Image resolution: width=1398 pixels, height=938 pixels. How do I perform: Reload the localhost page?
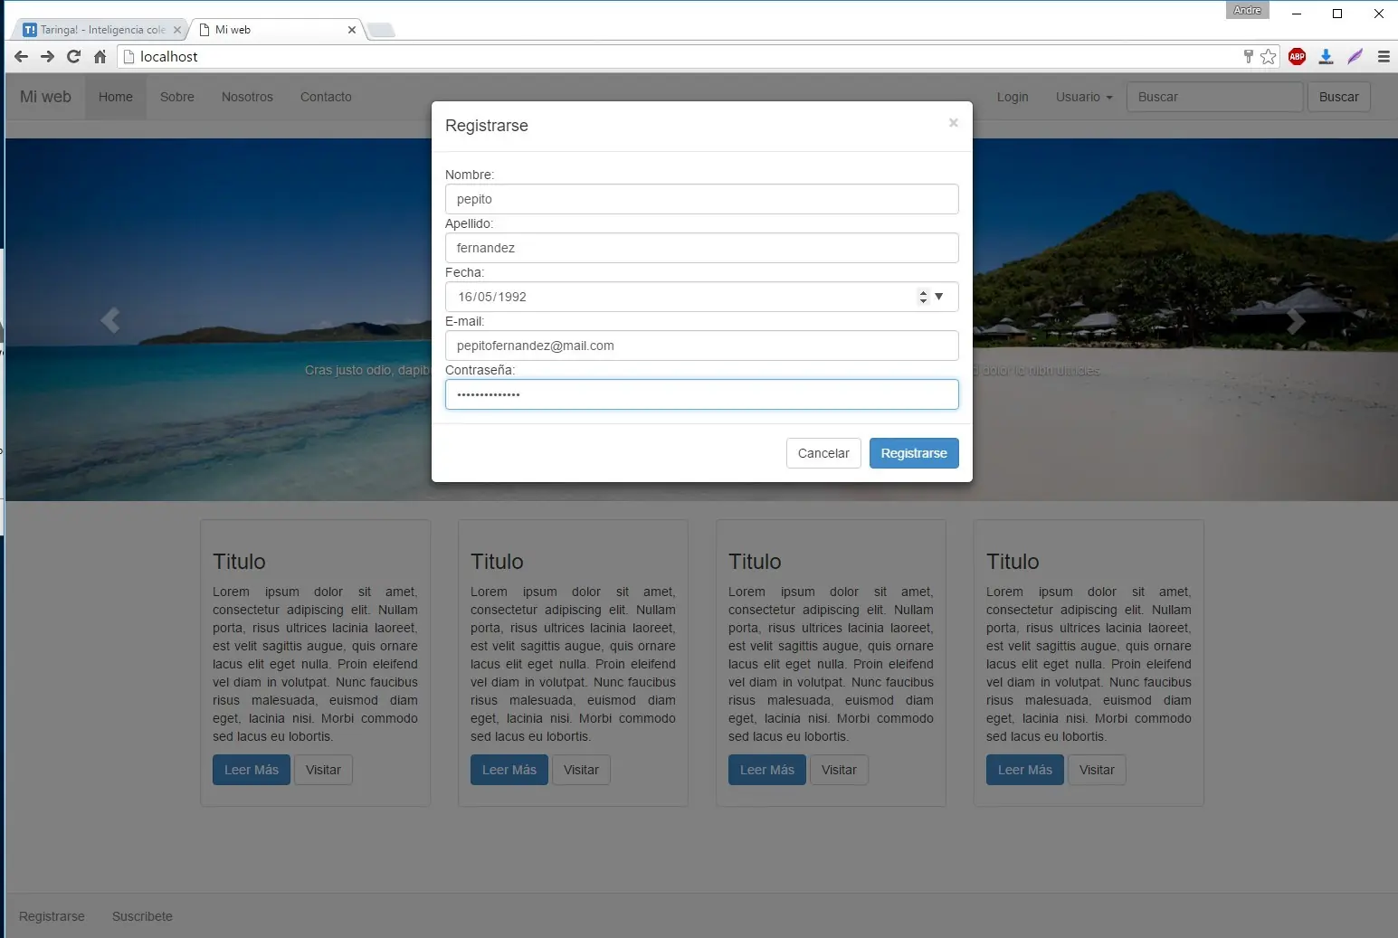point(74,56)
